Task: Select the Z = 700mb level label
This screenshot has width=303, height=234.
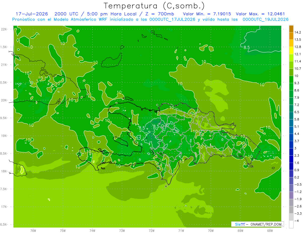Action: (160, 14)
